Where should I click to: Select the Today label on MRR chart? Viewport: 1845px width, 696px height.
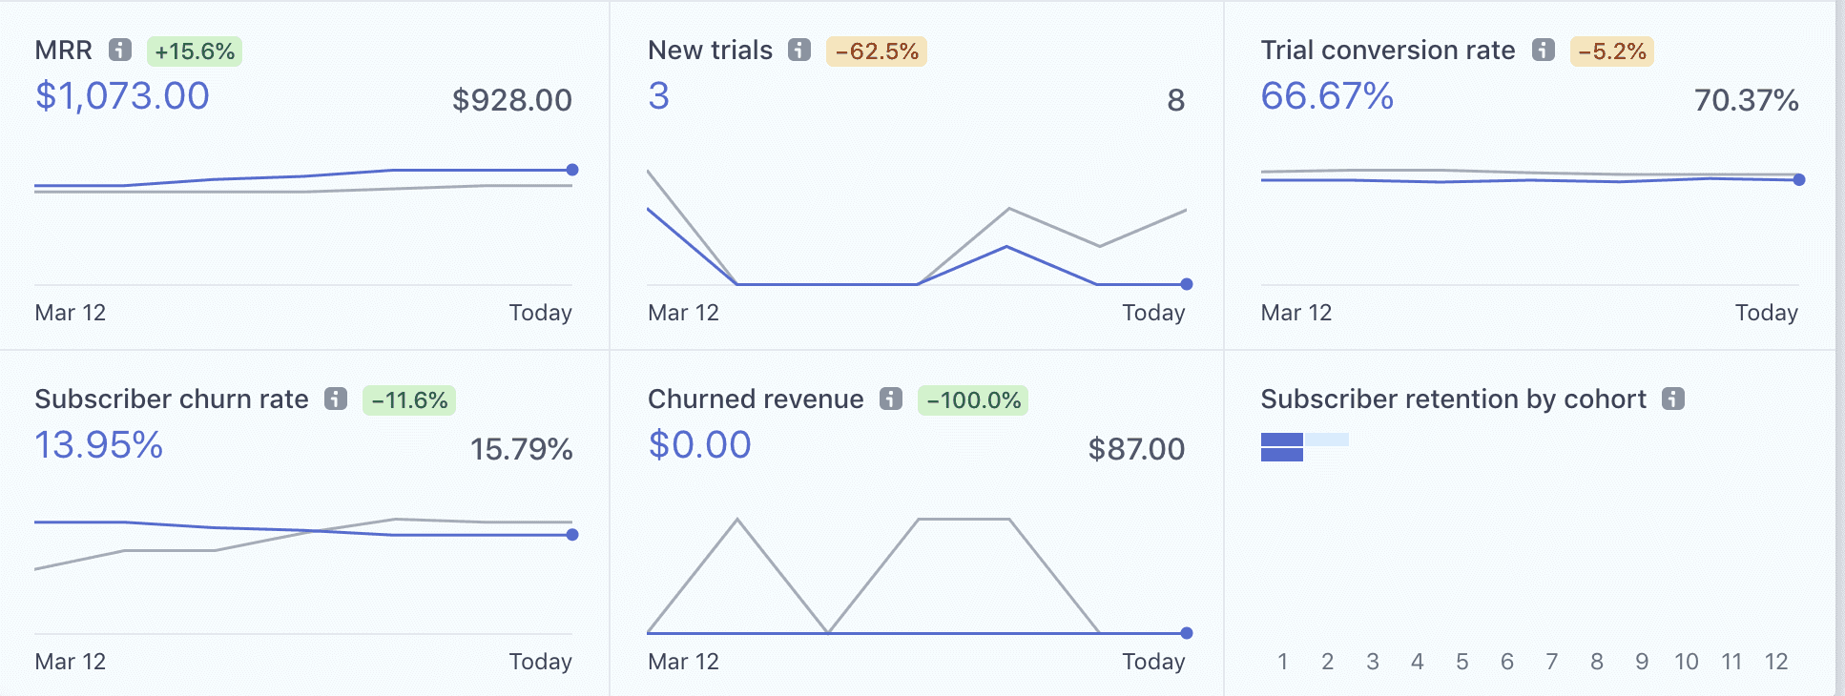tap(539, 313)
